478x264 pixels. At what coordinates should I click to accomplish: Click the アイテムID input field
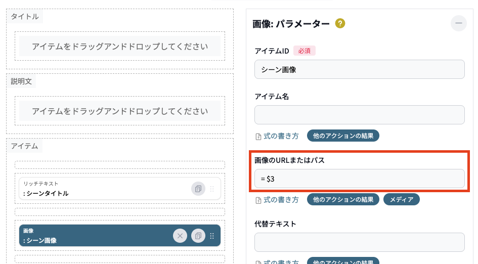[359, 70]
